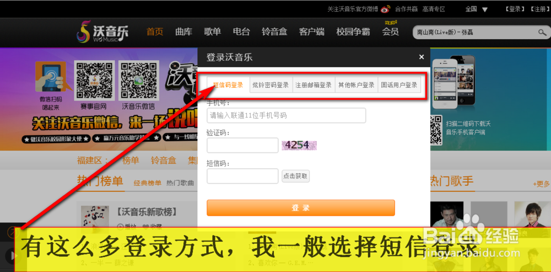551x272 pixels.
Task: Open the Weibo icon in top bar
Action: (386, 9)
